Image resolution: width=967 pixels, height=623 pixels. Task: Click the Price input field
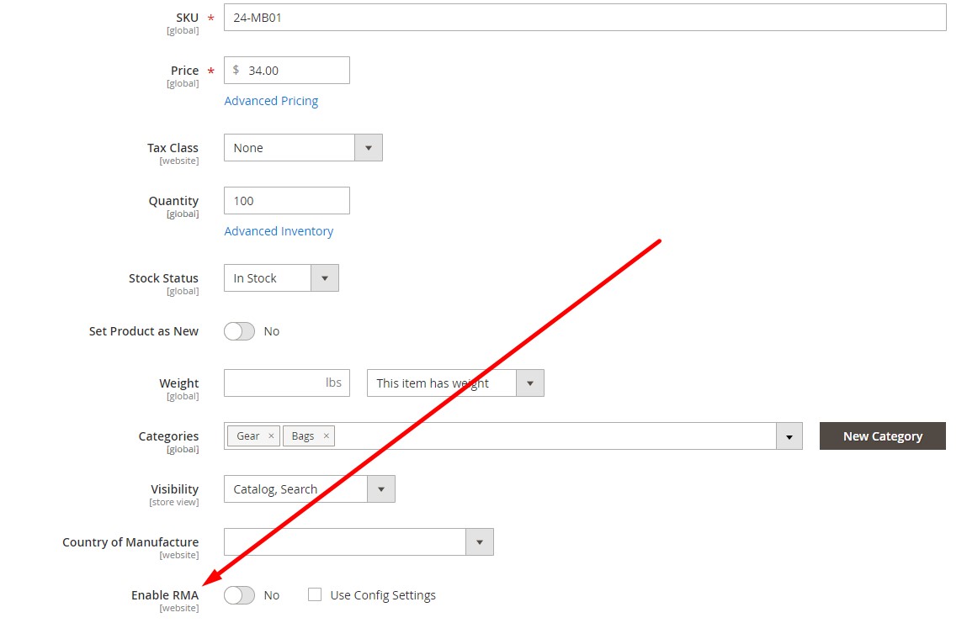pyautogui.click(x=295, y=71)
